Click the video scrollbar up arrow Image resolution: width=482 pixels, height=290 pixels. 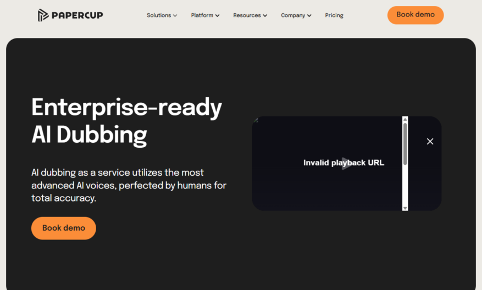click(405, 119)
